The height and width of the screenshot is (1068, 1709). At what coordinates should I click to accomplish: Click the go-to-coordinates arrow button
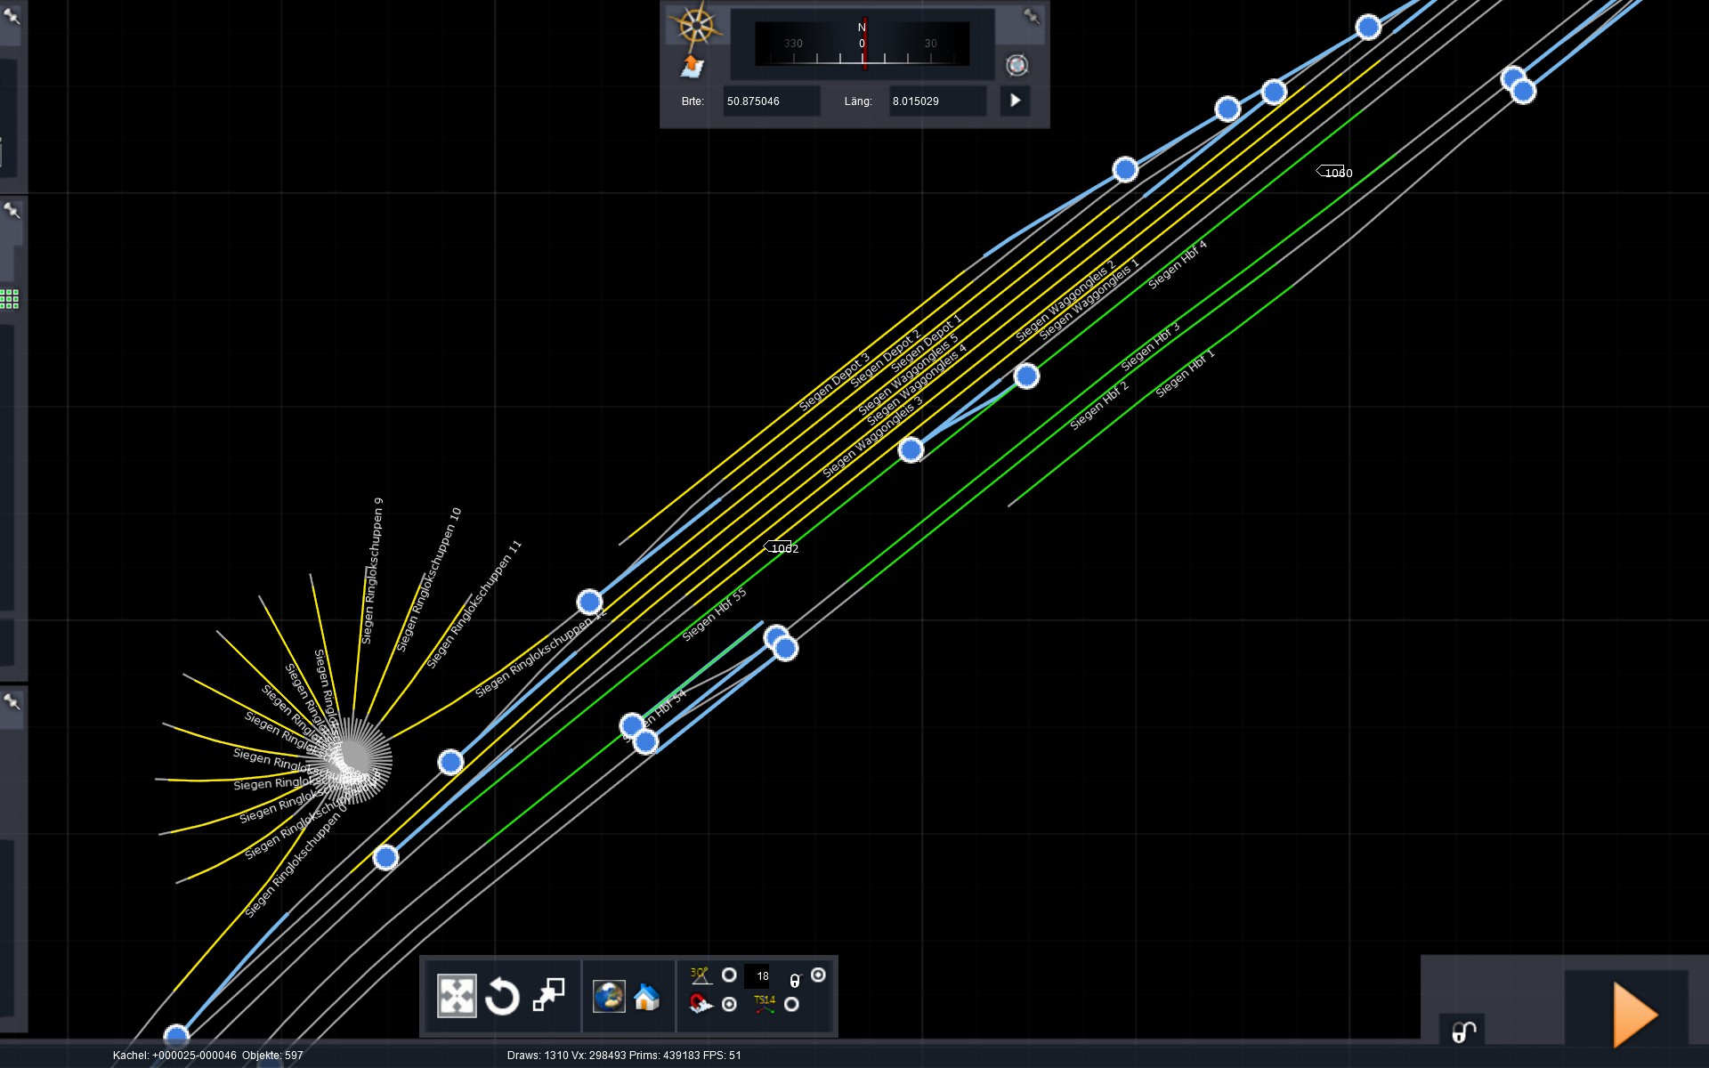(x=1015, y=101)
